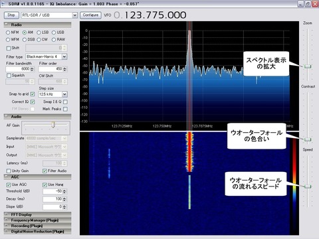Viewport: 319px width, 239px height.
Task: Select LSB mode radio button
Action: pos(39,33)
